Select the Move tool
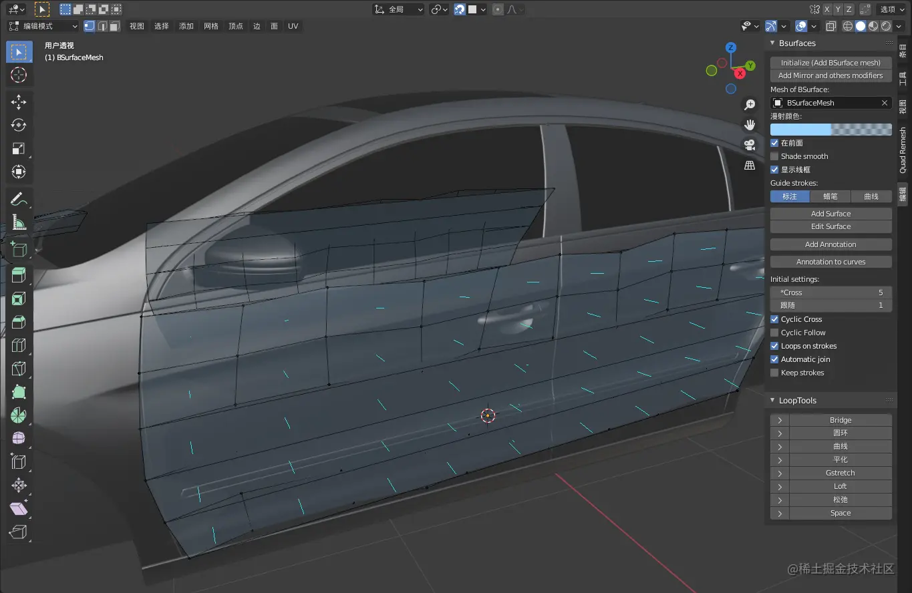 tap(18, 102)
